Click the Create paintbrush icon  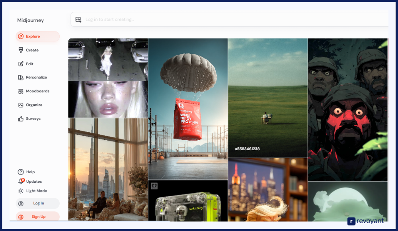pos(21,50)
